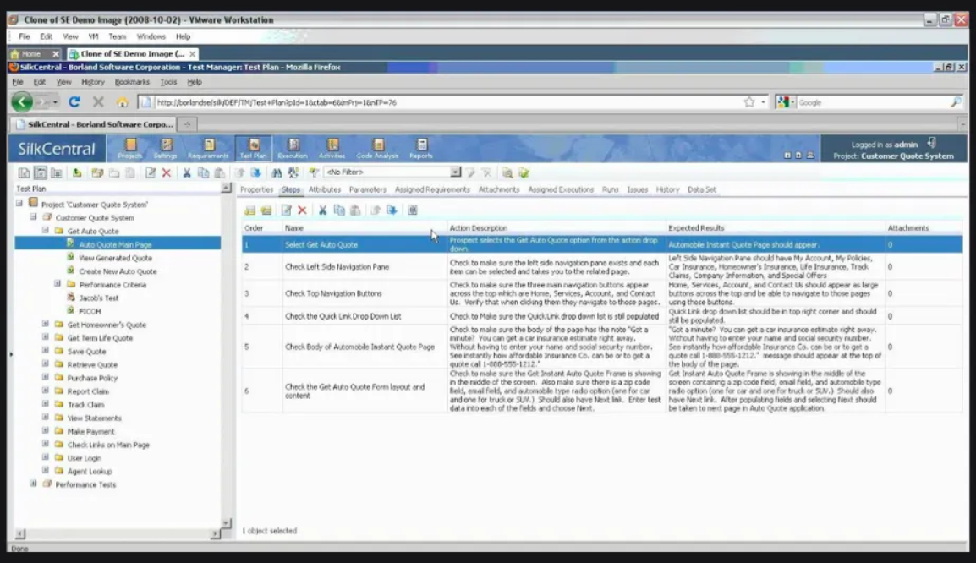Screen dimensions: 976x563
Task: Click the blue move-down icon in the Steps toolbar
Action: pyautogui.click(x=392, y=210)
